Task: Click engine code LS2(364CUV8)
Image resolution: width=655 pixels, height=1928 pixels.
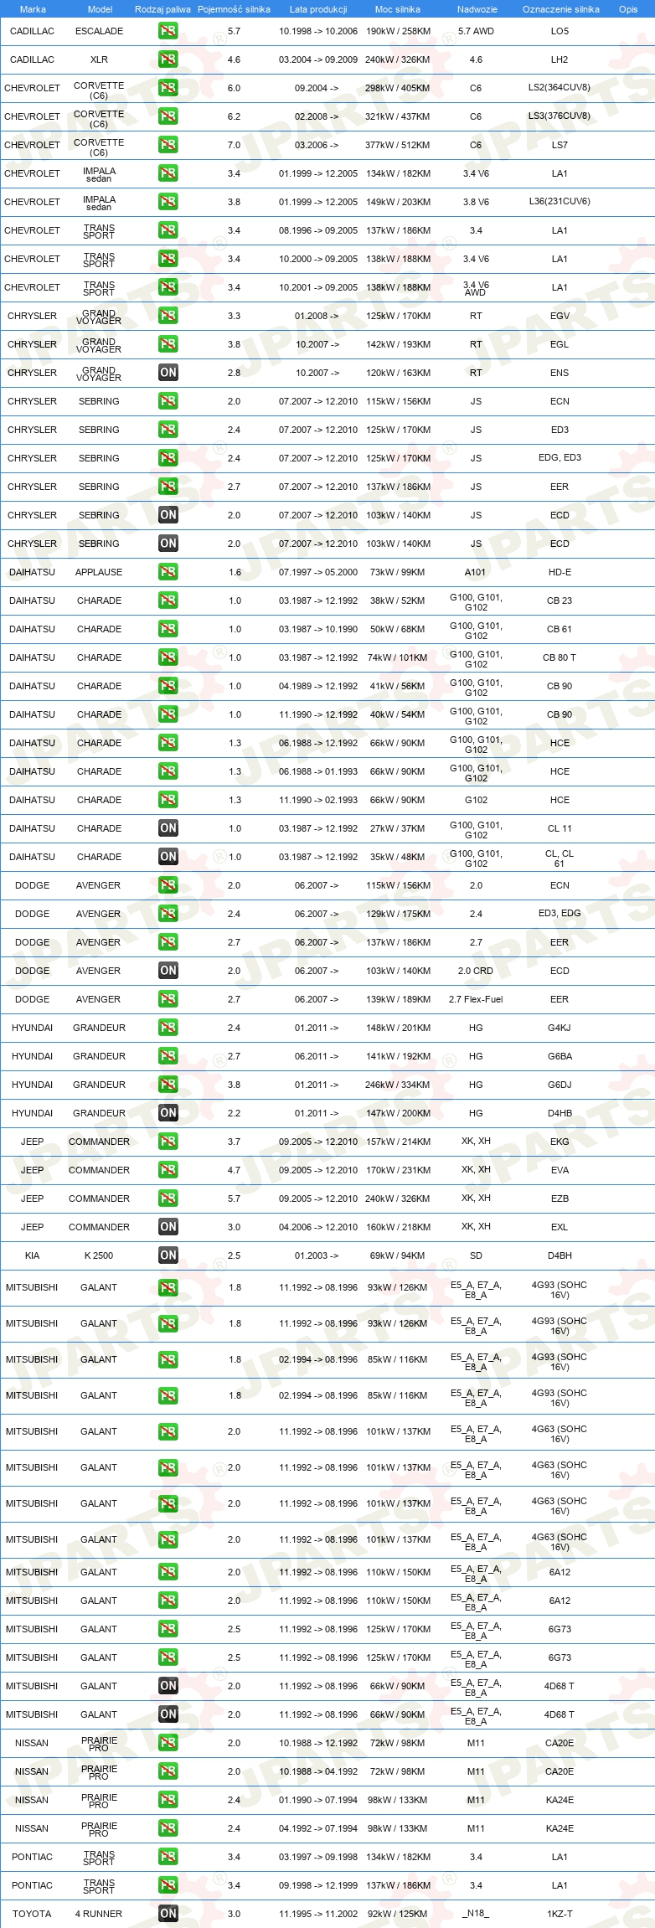Action: click(560, 88)
